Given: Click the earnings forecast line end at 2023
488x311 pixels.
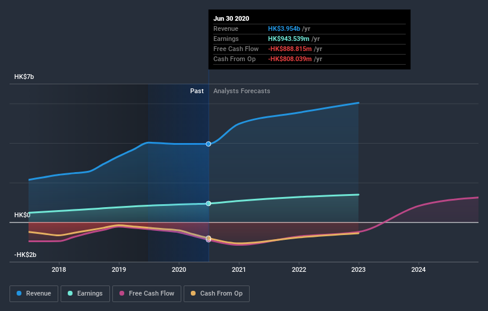Looking at the screenshot, I should click(358, 195).
